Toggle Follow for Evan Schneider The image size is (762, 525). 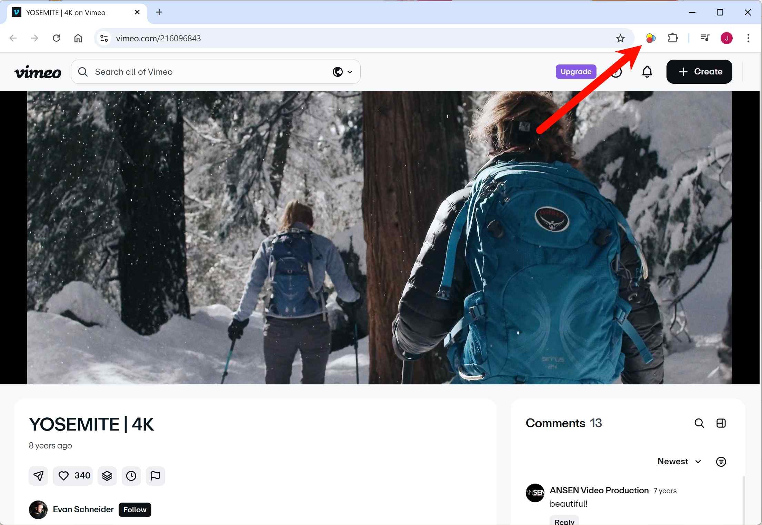click(134, 509)
